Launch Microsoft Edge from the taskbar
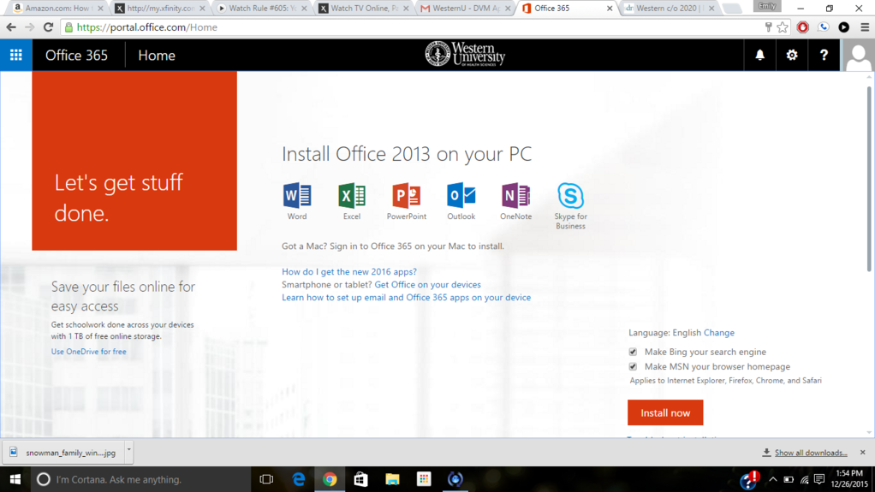Screen dimensions: 875x492 click(299, 479)
